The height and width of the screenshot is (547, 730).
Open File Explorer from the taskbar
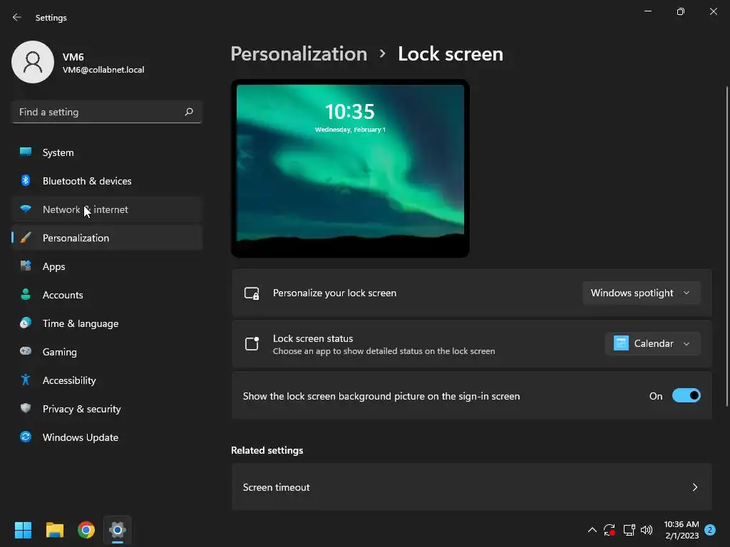click(x=54, y=530)
